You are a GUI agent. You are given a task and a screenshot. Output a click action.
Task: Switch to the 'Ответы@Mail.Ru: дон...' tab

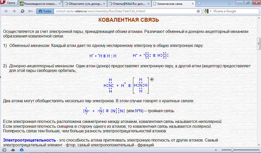[x=129, y=4]
